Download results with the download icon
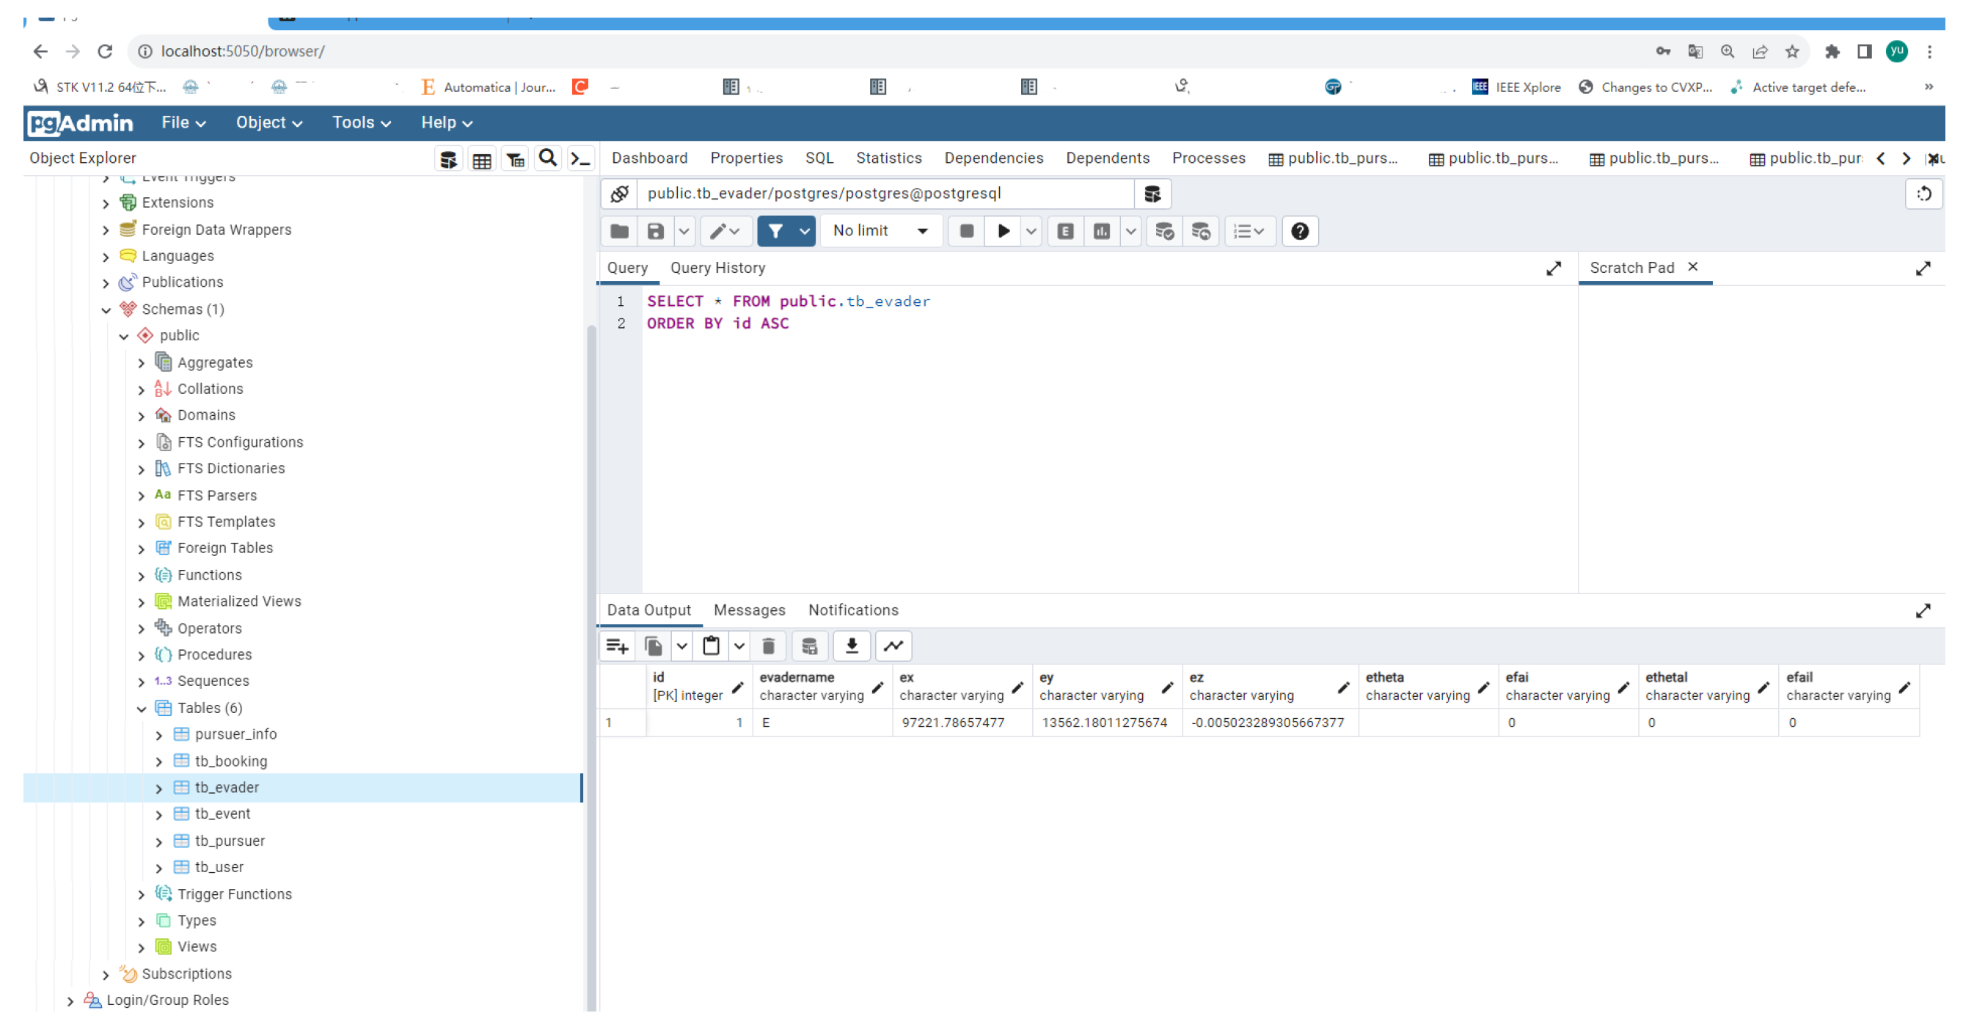Screen dimensions: 1963x1035 [852, 646]
